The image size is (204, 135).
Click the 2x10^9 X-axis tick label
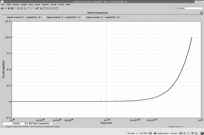[40, 120]
